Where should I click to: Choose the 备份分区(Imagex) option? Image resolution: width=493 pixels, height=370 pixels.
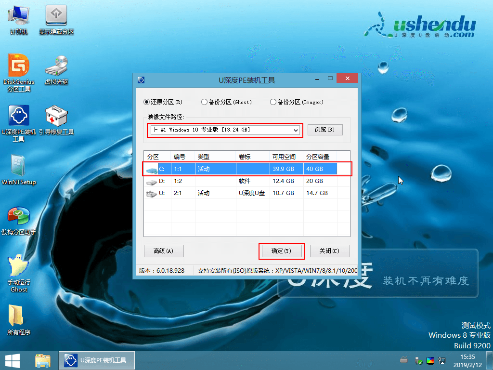272,102
